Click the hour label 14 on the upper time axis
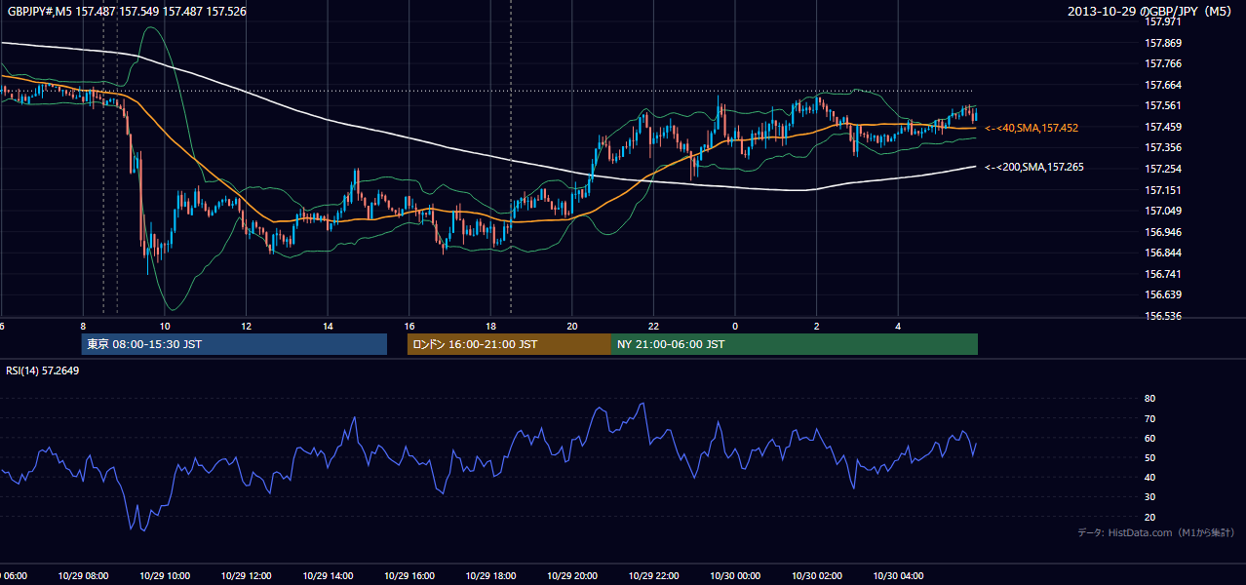 tap(328, 326)
